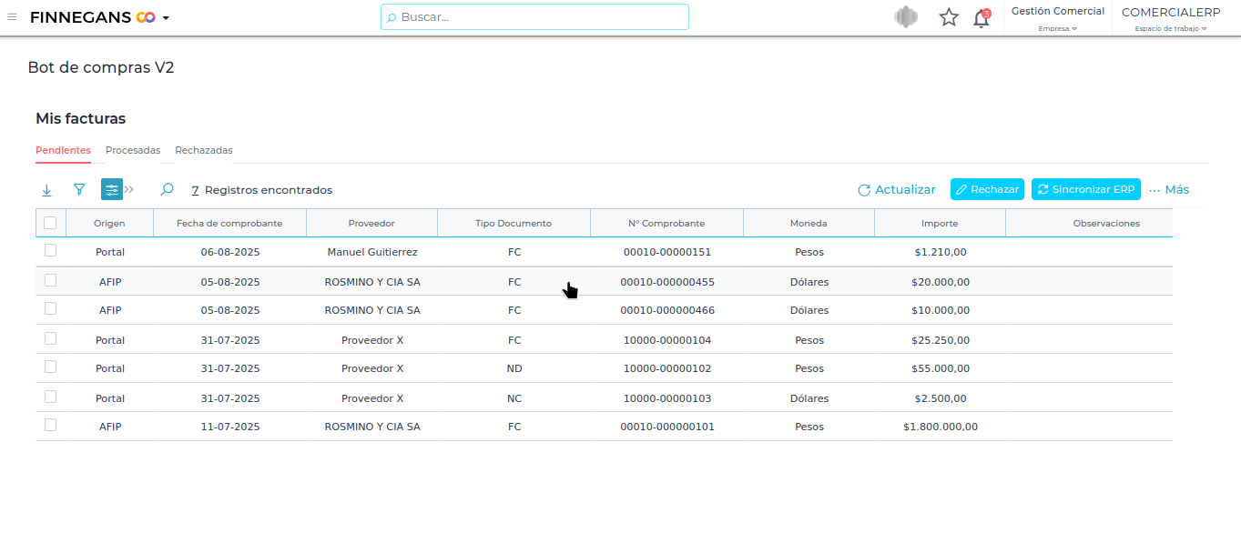The width and height of the screenshot is (1241, 553).
Task: Expand the COMERCIALERP workspace dropdown
Action: point(1170,18)
